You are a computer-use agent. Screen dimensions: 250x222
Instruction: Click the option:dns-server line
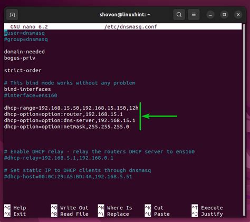click(70, 120)
